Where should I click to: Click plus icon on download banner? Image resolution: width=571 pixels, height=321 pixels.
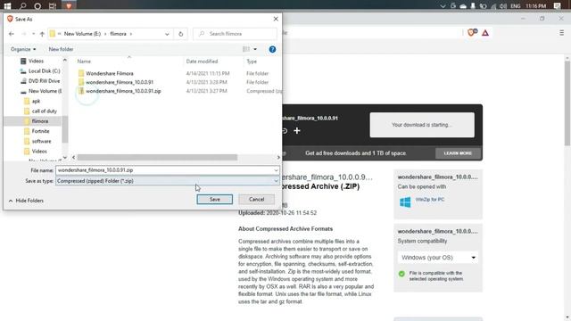(297, 131)
